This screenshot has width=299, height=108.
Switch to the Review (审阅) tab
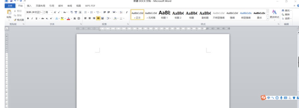(x=70, y=6)
